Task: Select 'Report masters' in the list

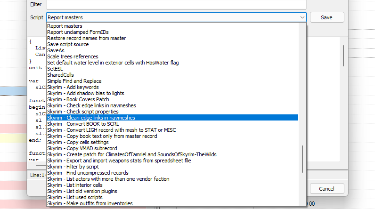Action: click(x=172, y=26)
